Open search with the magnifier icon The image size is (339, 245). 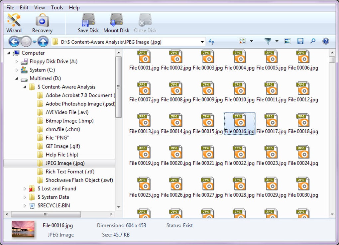313,41
